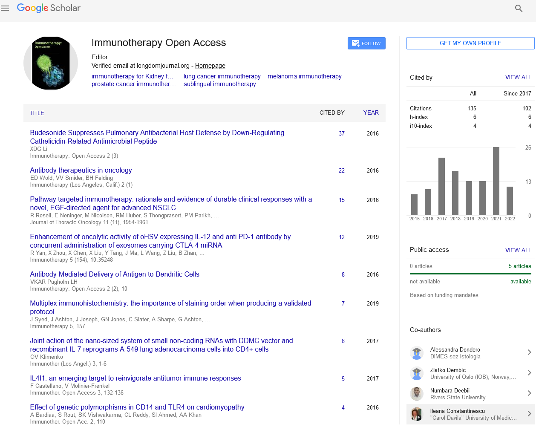
Task: Open the melanoma immunotherapy topic link
Action: pyautogui.click(x=304, y=76)
